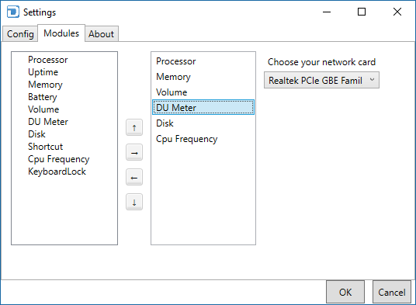Click the left arrow remove module button

point(134,177)
